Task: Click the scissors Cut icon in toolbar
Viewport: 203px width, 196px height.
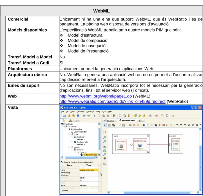Action: coord(95,116)
